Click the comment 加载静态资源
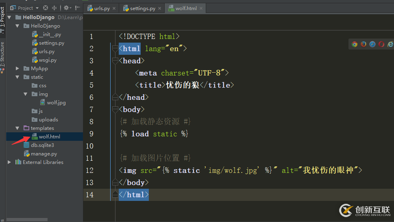The image size is (394, 222). 155,122
